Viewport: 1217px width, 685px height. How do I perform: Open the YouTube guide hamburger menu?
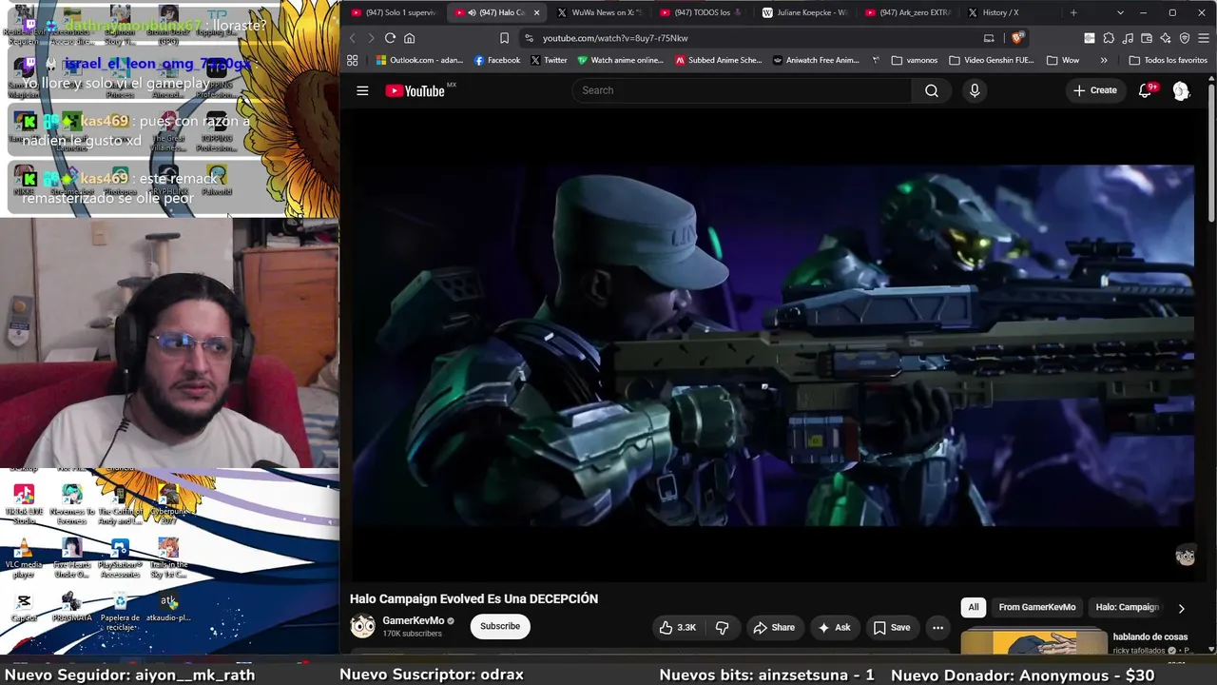pos(362,90)
